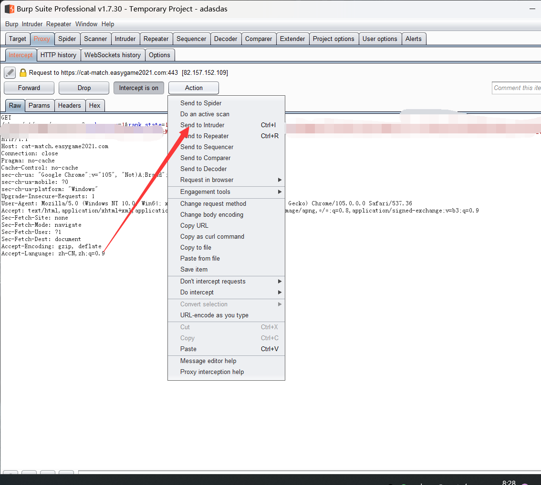The height and width of the screenshot is (485, 541).
Task: Click the Burp Suite logo in title bar
Action: 9,9
